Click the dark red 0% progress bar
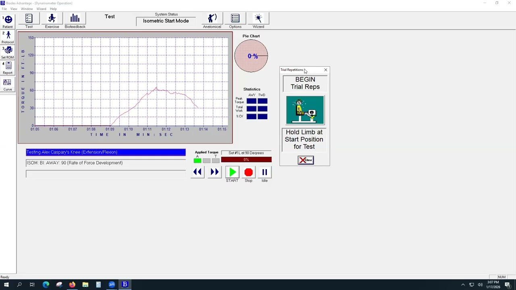 coord(246,160)
